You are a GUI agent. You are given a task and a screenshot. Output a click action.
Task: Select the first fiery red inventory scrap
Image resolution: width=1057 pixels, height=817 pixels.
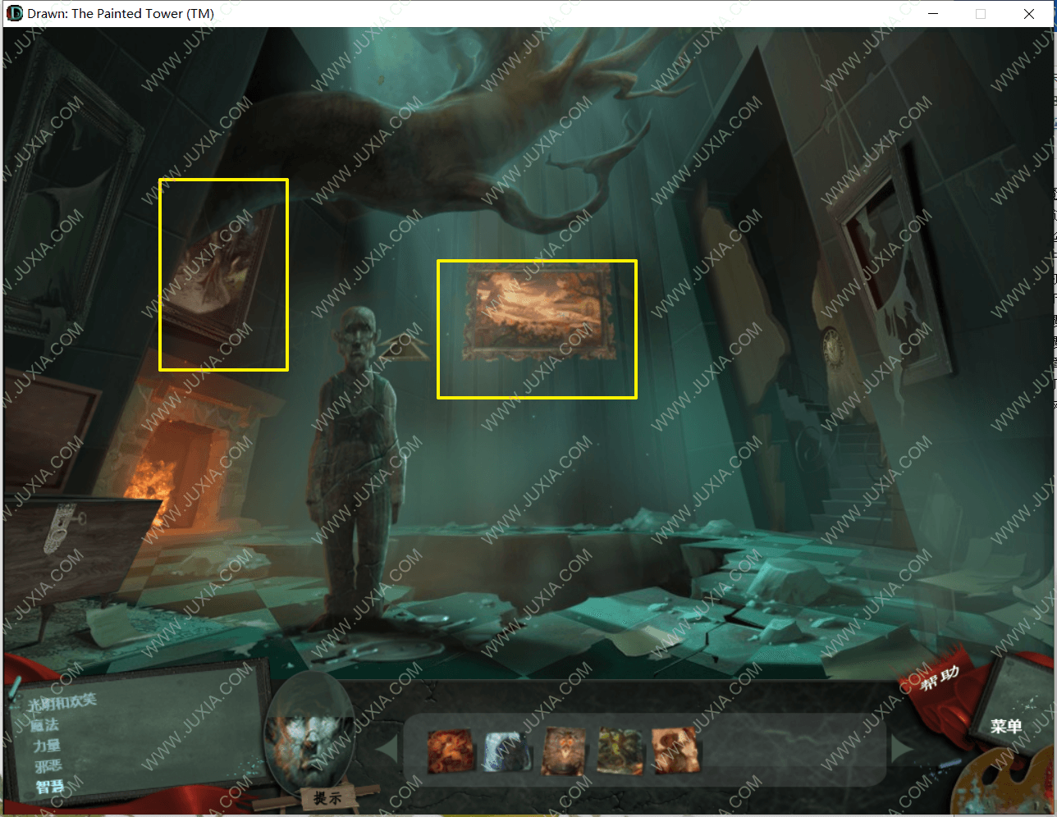pyautogui.click(x=450, y=751)
